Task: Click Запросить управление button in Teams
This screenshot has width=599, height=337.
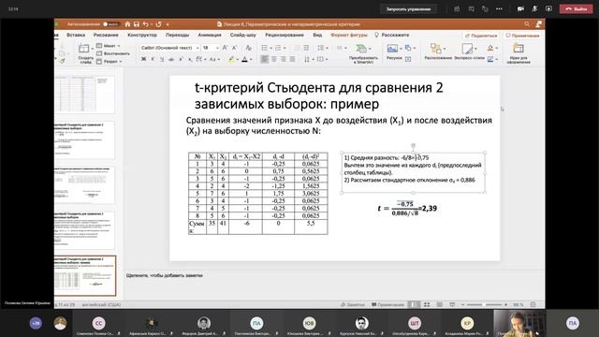Action: coord(408,8)
